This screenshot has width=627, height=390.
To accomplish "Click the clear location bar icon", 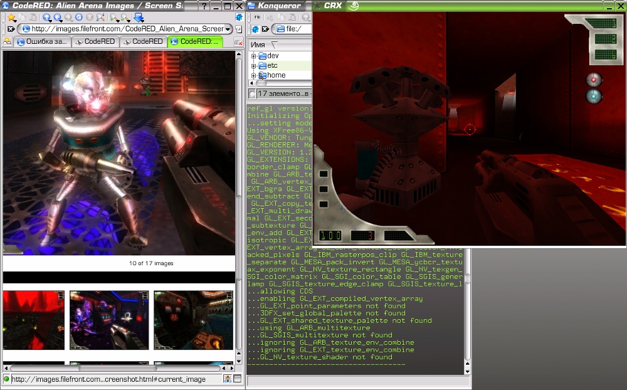I will [11, 29].
